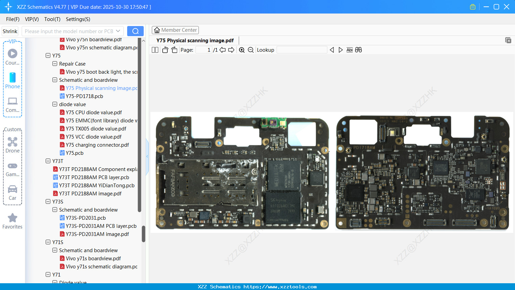This screenshot has height=290, width=515.
Task: Switch to dual-page view mode
Action: pyautogui.click(x=155, y=50)
